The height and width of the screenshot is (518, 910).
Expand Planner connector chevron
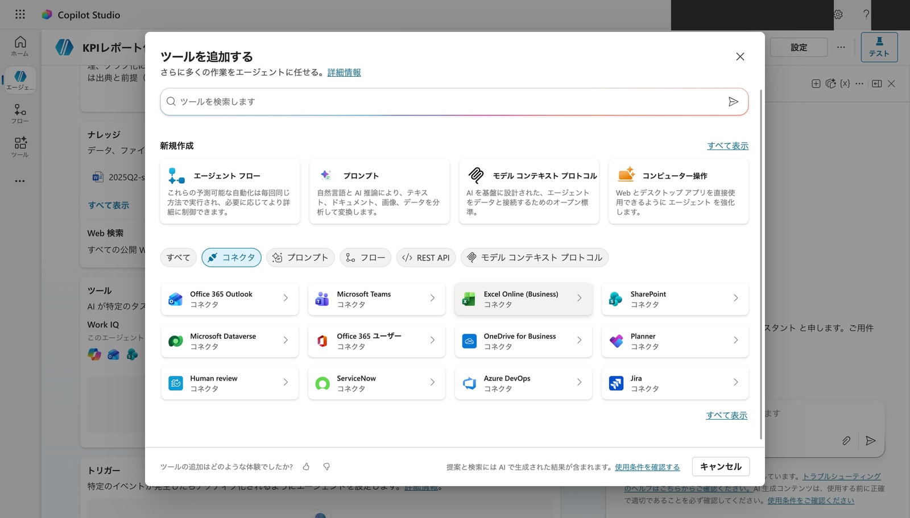pyautogui.click(x=735, y=340)
